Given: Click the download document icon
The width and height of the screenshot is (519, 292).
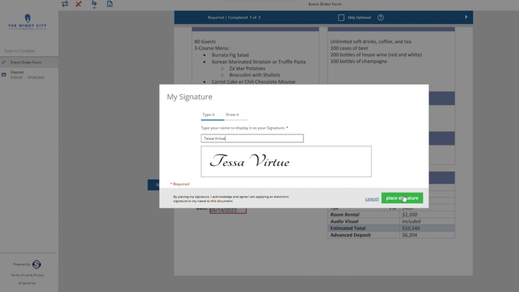Looking at the screenshot, I should click(109, 4).
